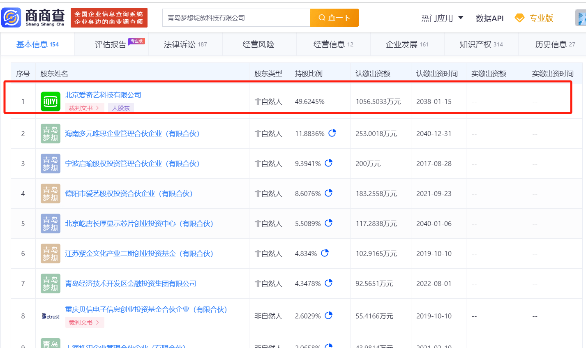Image resolution: width=586 pixels, height=348 pixels.
Task: Switch to the 法律诉讼 tab
Action: click(x=185, y=44)
